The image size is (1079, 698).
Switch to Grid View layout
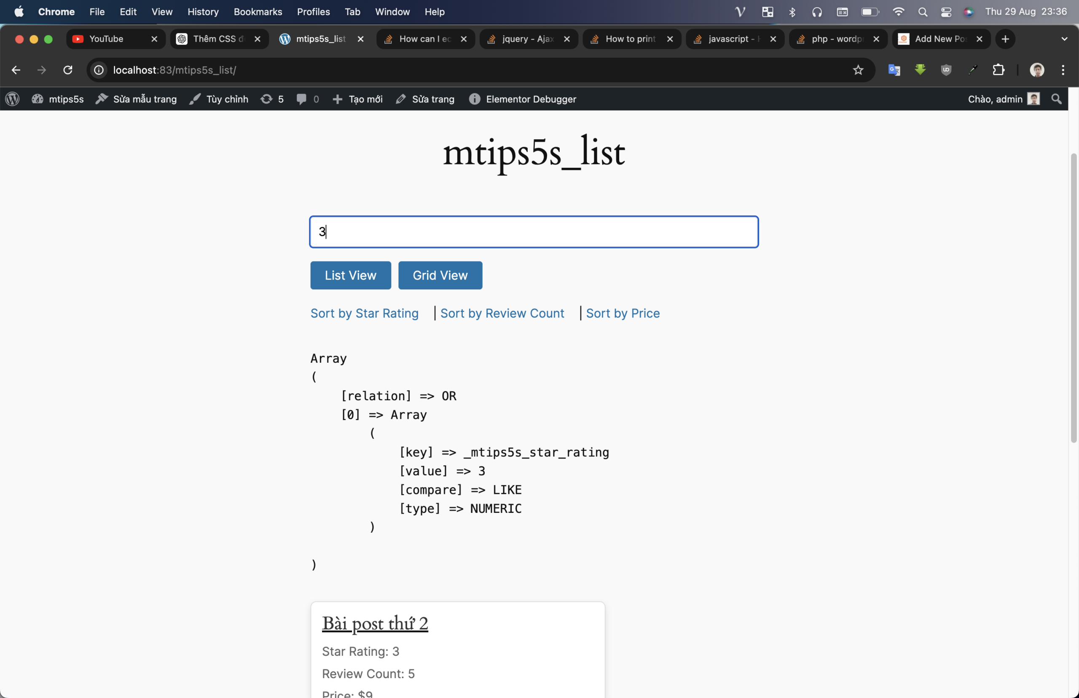pos(440,275)
